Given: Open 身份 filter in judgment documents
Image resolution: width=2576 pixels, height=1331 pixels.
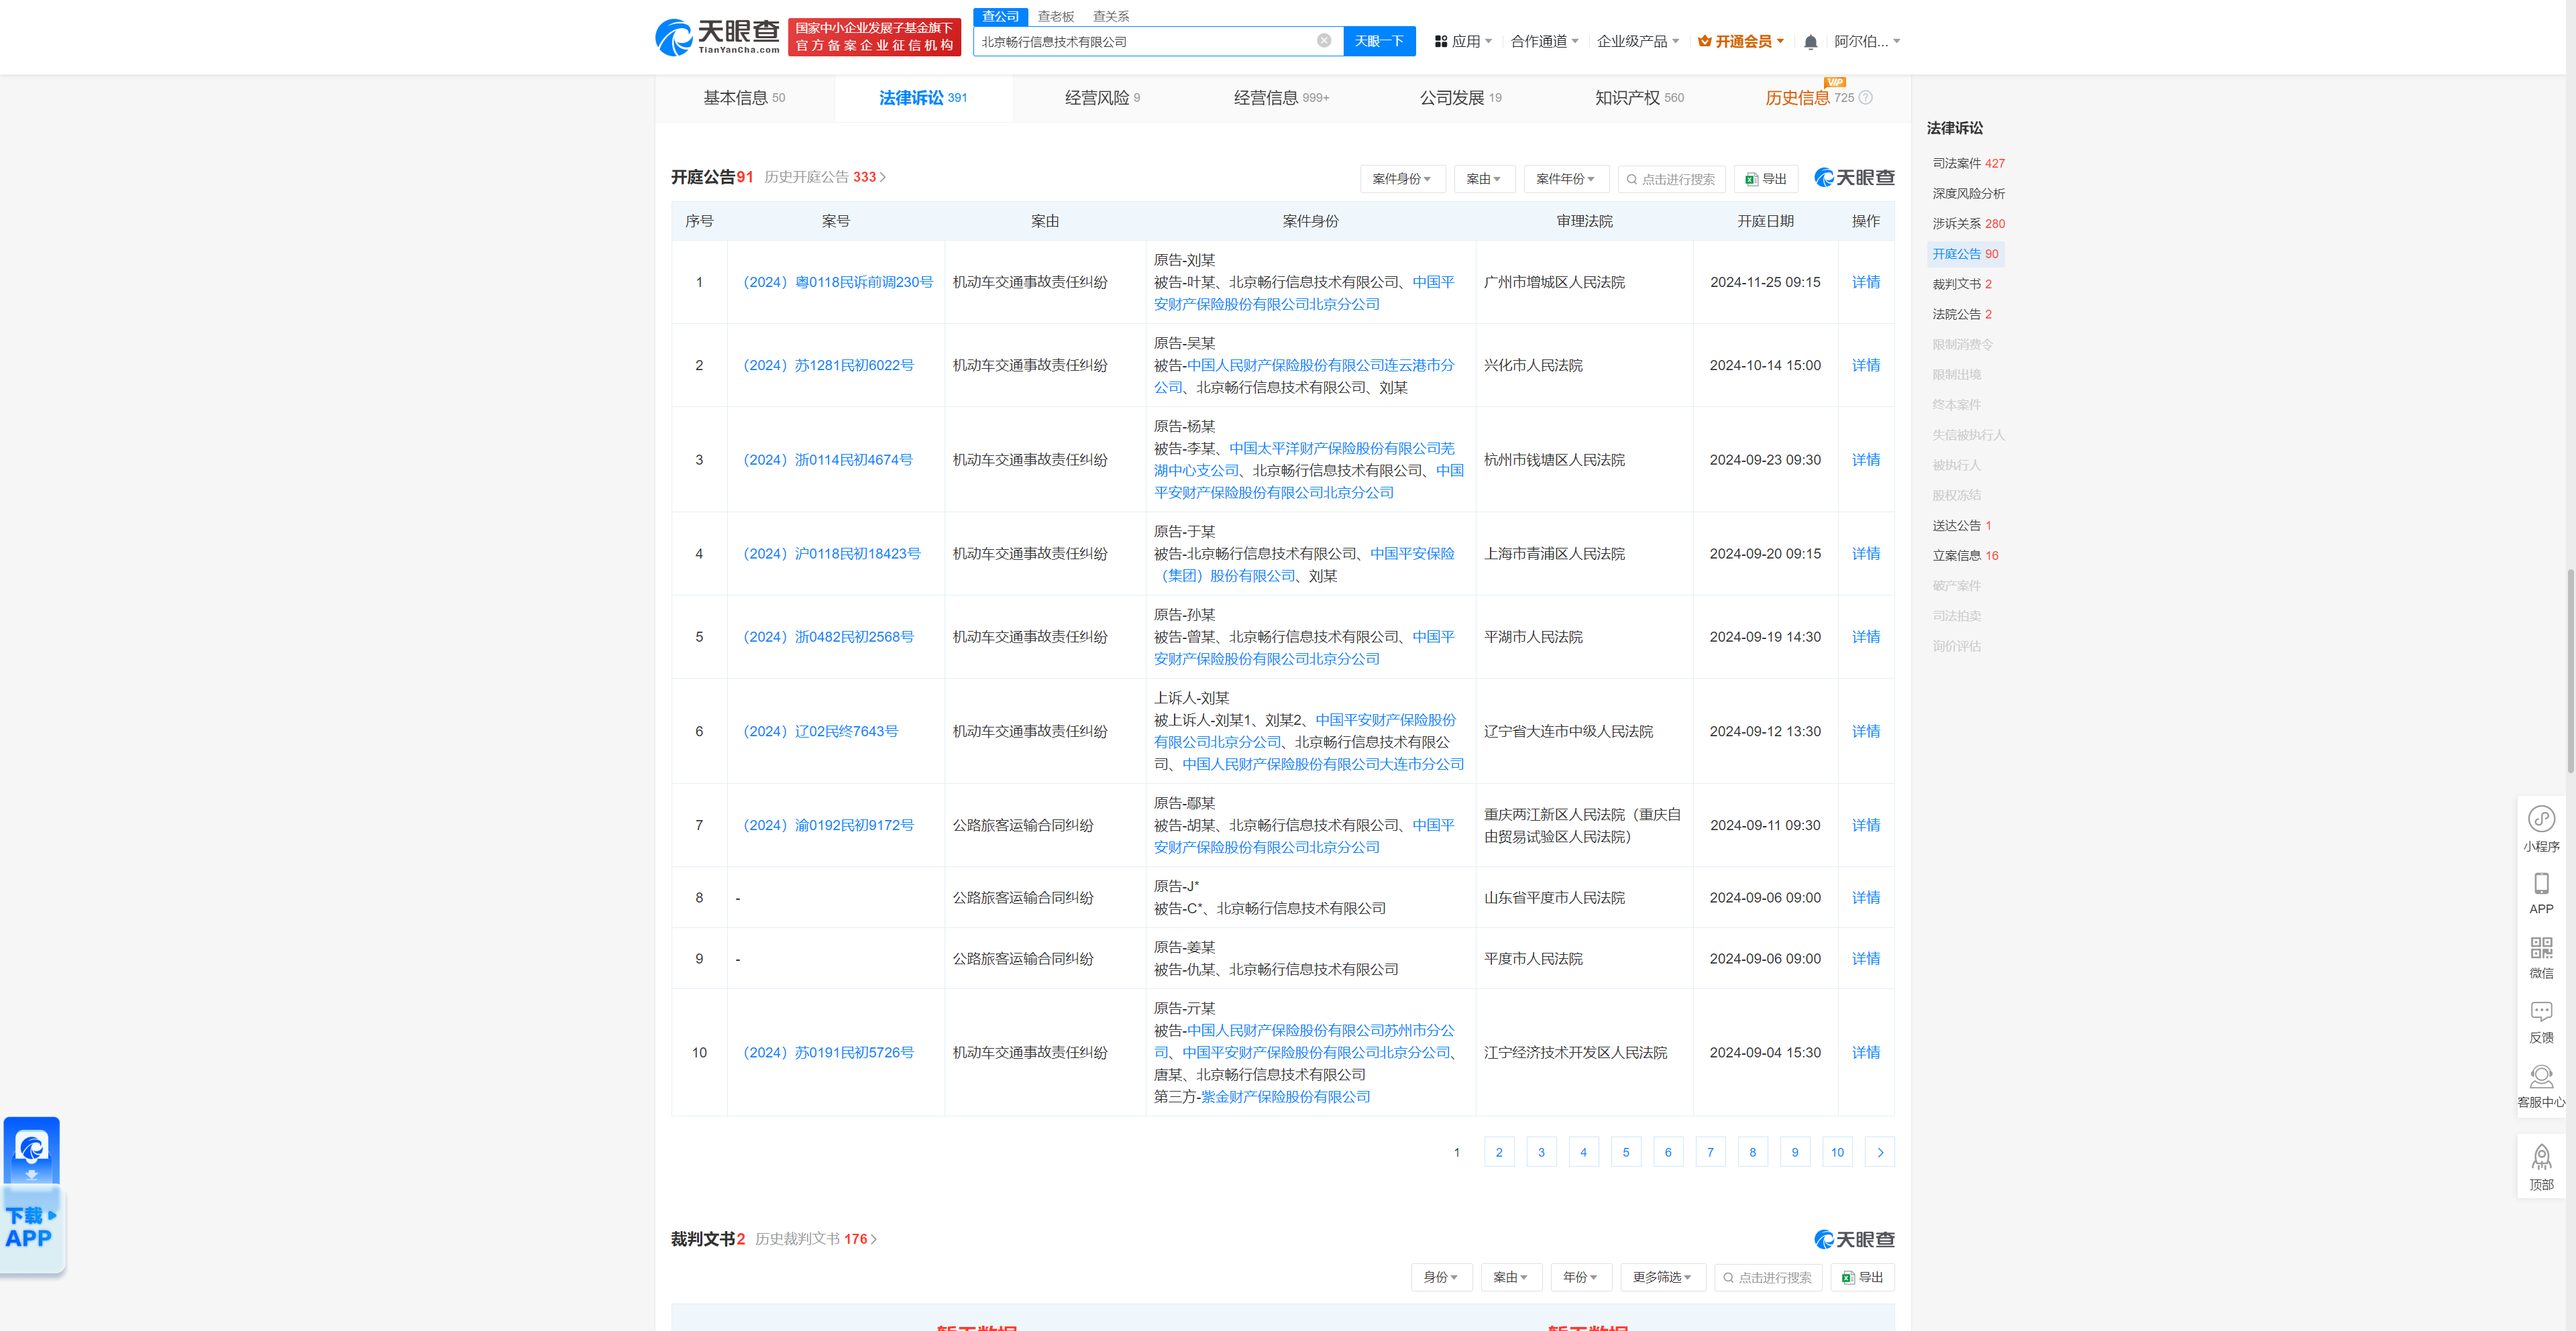Looking at the screenshot, I should (x=1441, y=1277).
